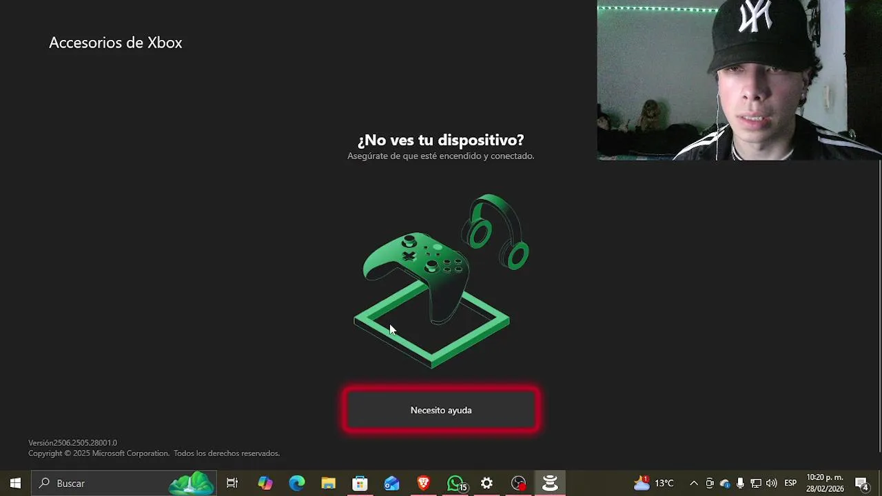
Task: Click the search highlight image in Buscar
Action: 192,483
